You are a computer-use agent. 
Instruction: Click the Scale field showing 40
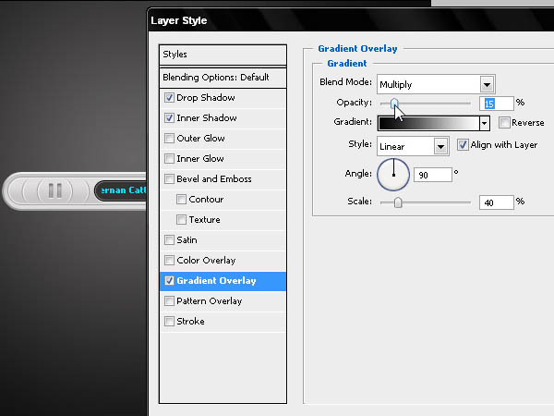point(497,202)
